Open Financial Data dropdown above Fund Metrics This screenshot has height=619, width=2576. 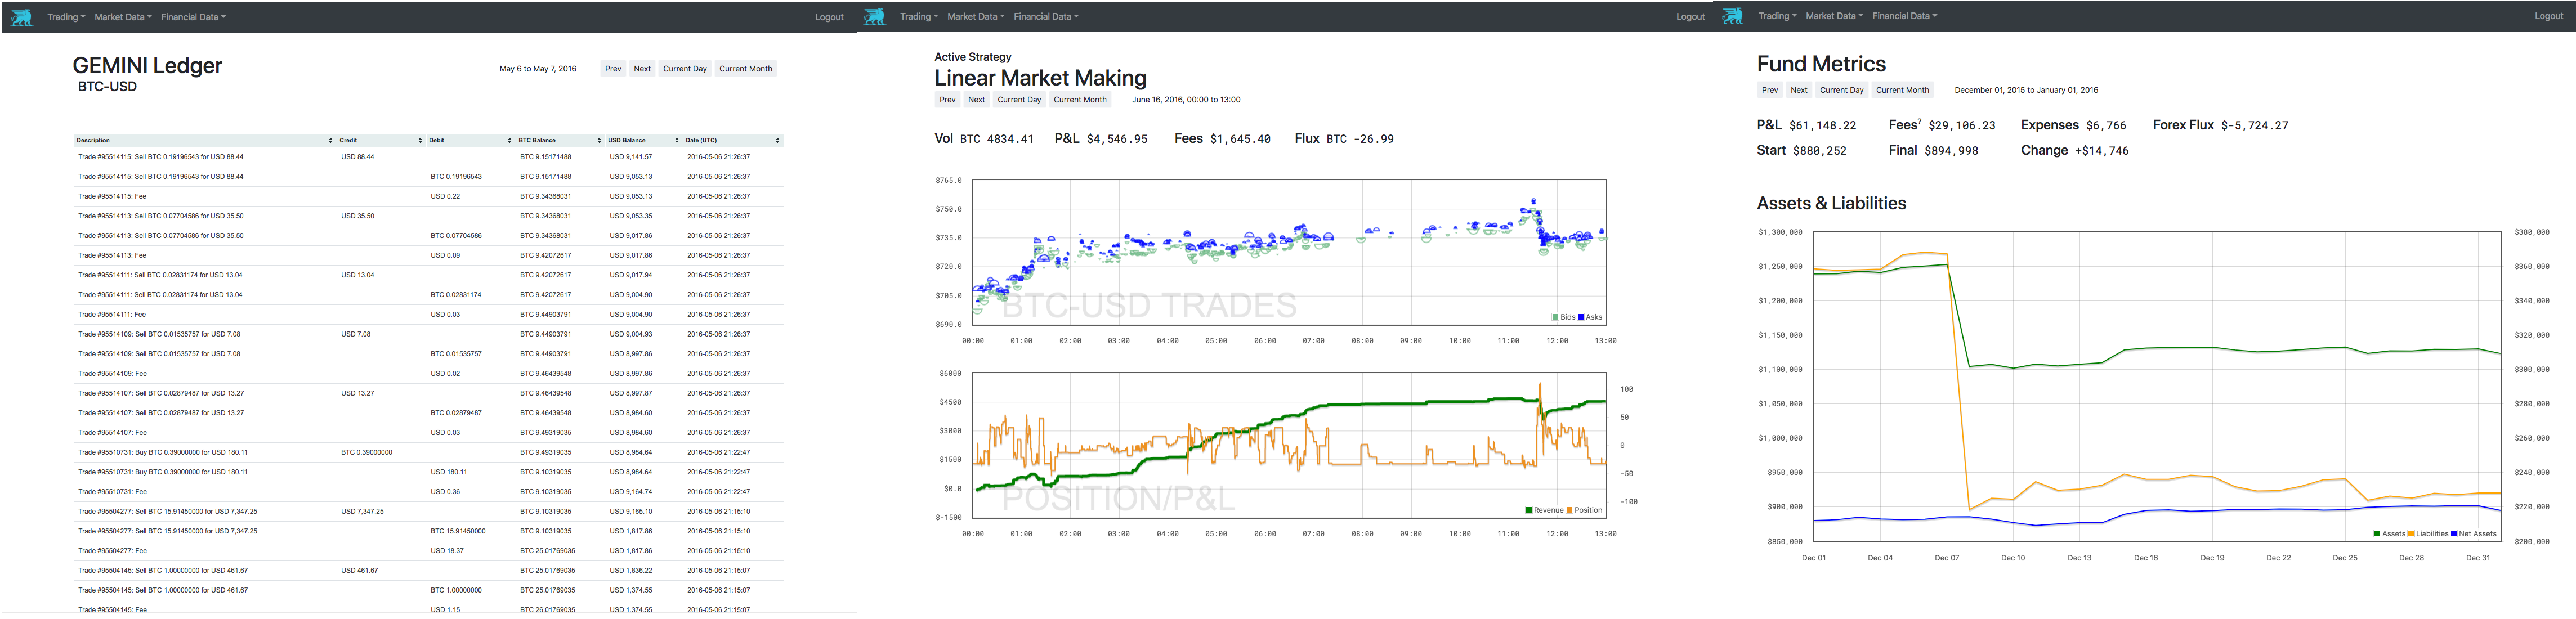(x=1904, y=16)
